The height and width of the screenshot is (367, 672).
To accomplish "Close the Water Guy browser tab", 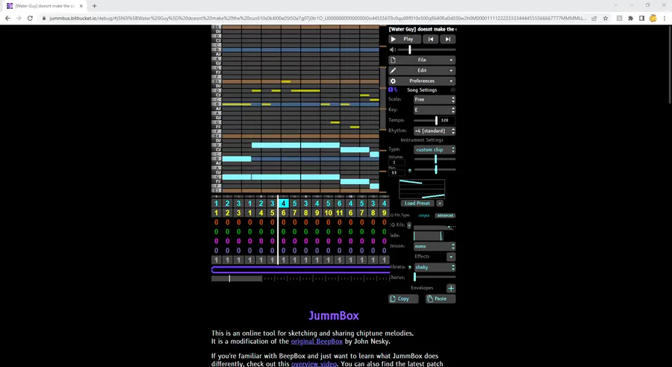I will tap(81, 6).
